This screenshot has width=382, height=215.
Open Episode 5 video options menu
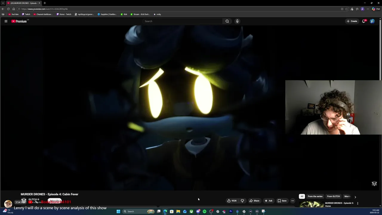pyautogui.click(x=358, y=203)
